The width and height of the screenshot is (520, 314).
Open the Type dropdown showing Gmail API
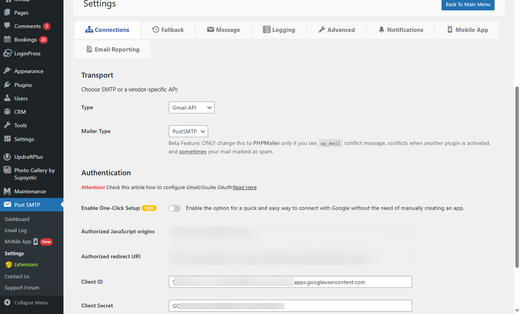192,108
